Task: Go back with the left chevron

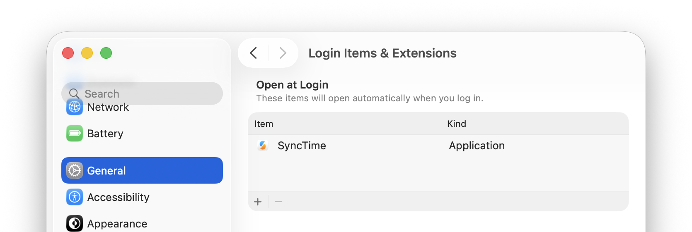Action: [254, 53]
